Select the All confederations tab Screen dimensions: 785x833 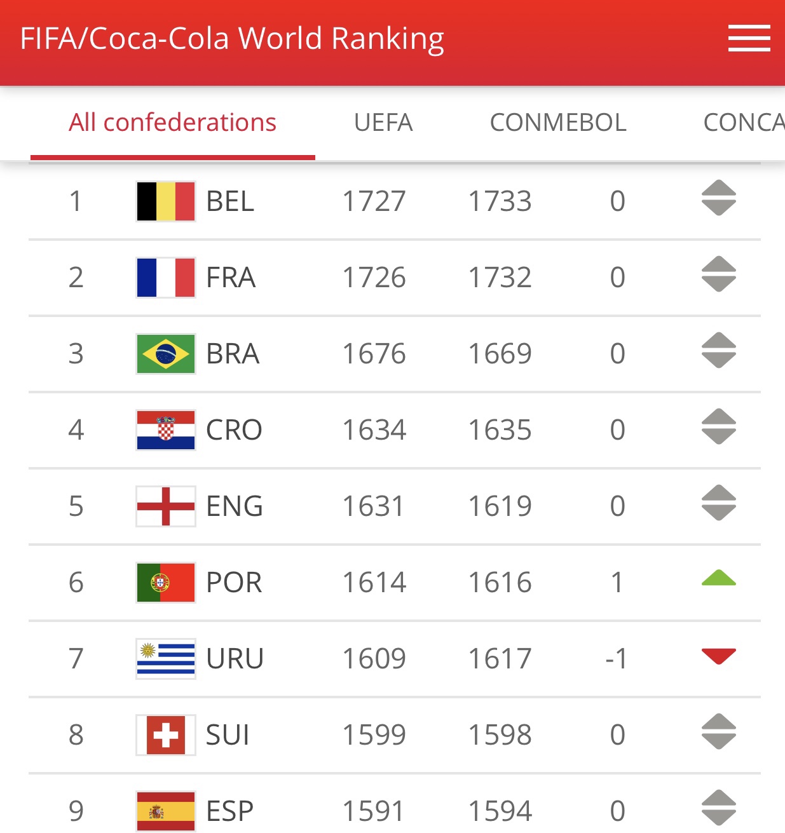coord(173,123)
